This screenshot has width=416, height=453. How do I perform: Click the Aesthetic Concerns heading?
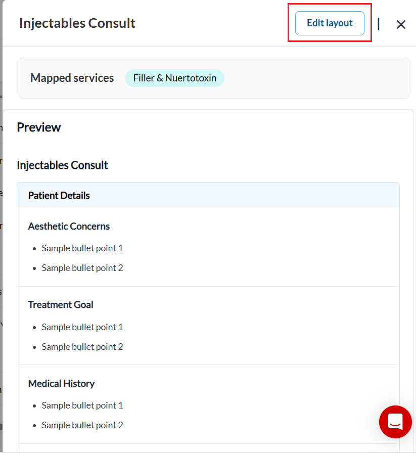coord(69,226)
